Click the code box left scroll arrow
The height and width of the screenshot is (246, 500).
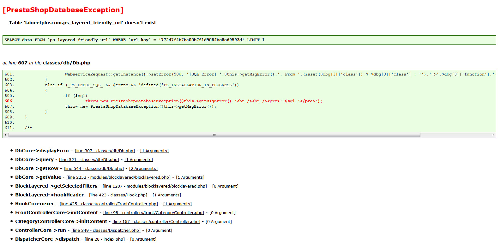[x=5, y=135]
